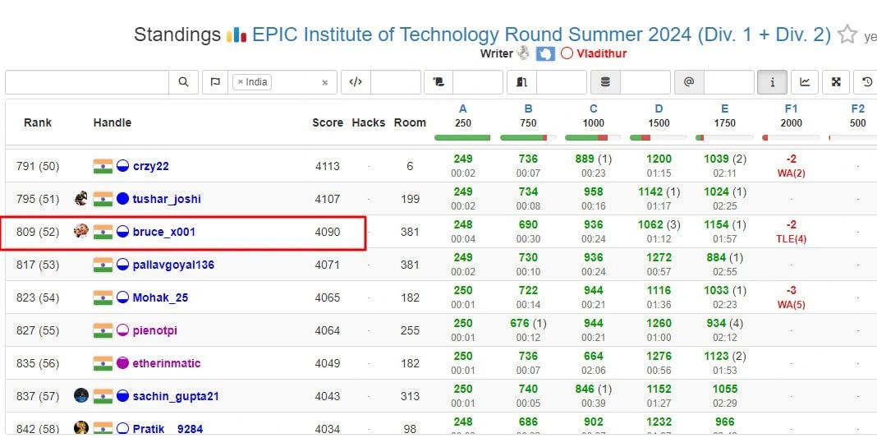Image resolution: width=877 pixels, height=438 pixels.
Task: Click problem A column header
Action: tap(462, 109)
